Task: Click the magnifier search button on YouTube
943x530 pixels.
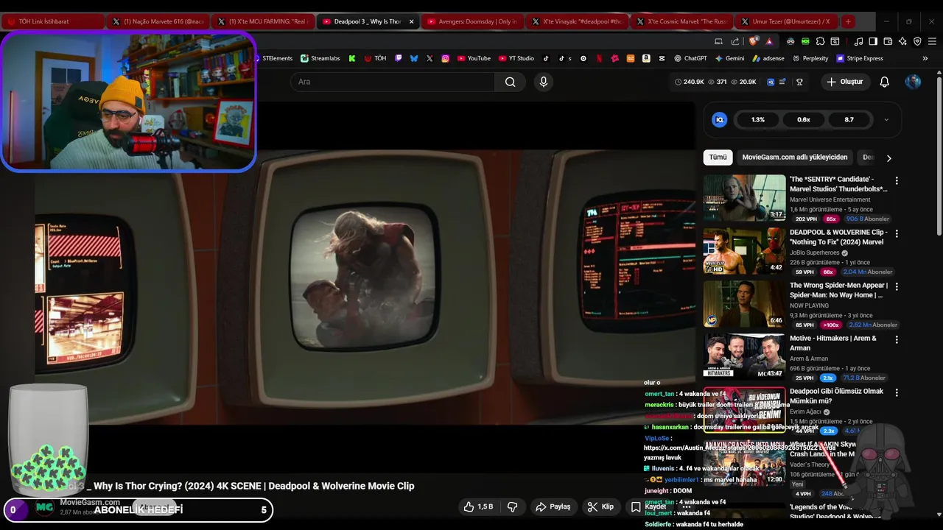Action: (x=510, y=82)
